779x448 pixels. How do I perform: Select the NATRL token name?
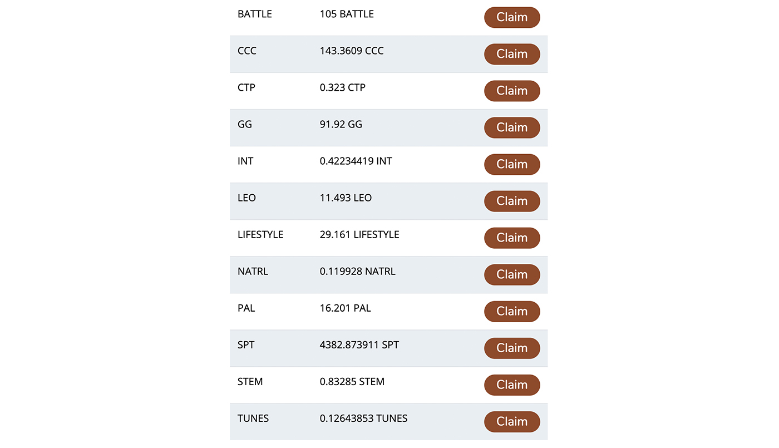[253, 271]
